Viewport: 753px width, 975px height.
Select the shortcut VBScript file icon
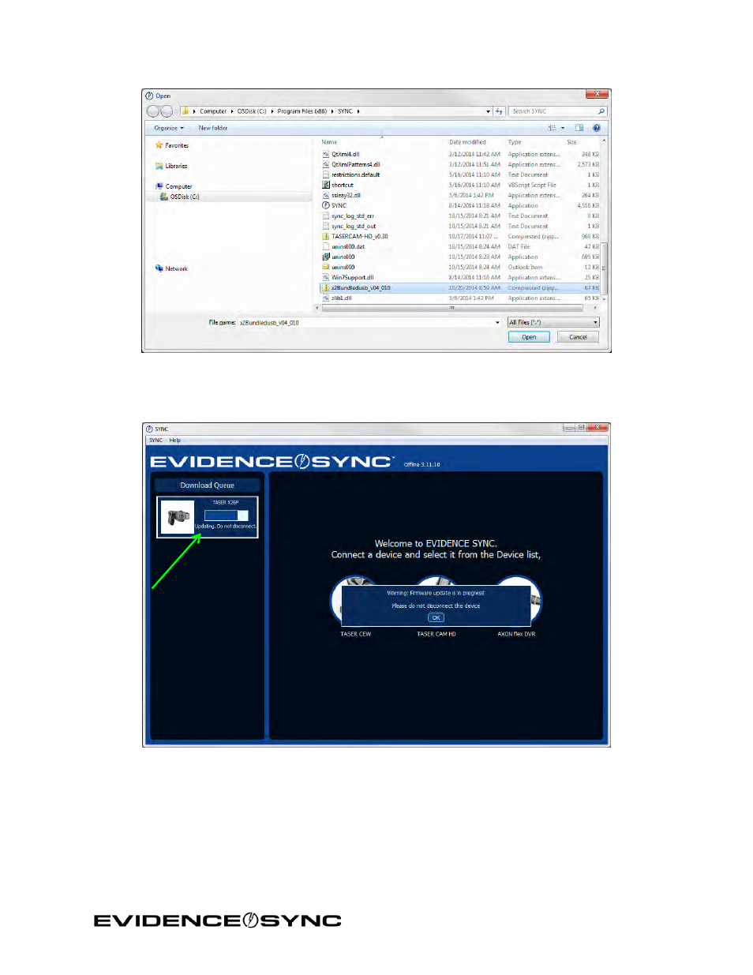pyautogui.click(x=325, y=185)
